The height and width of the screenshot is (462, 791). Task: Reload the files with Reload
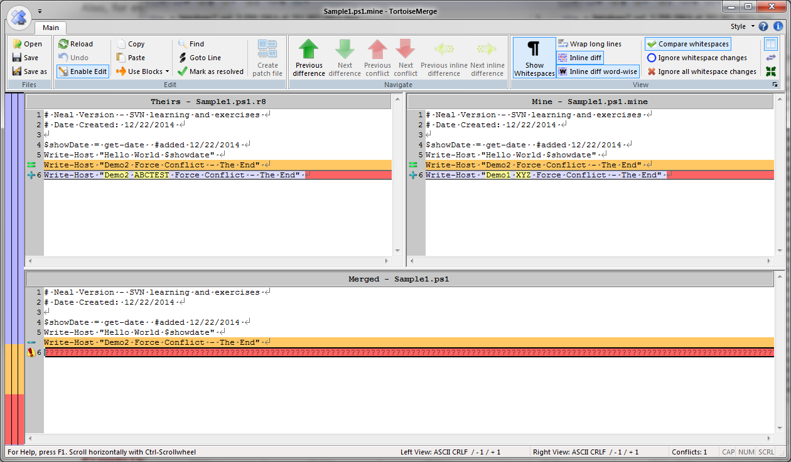point(75,44)
